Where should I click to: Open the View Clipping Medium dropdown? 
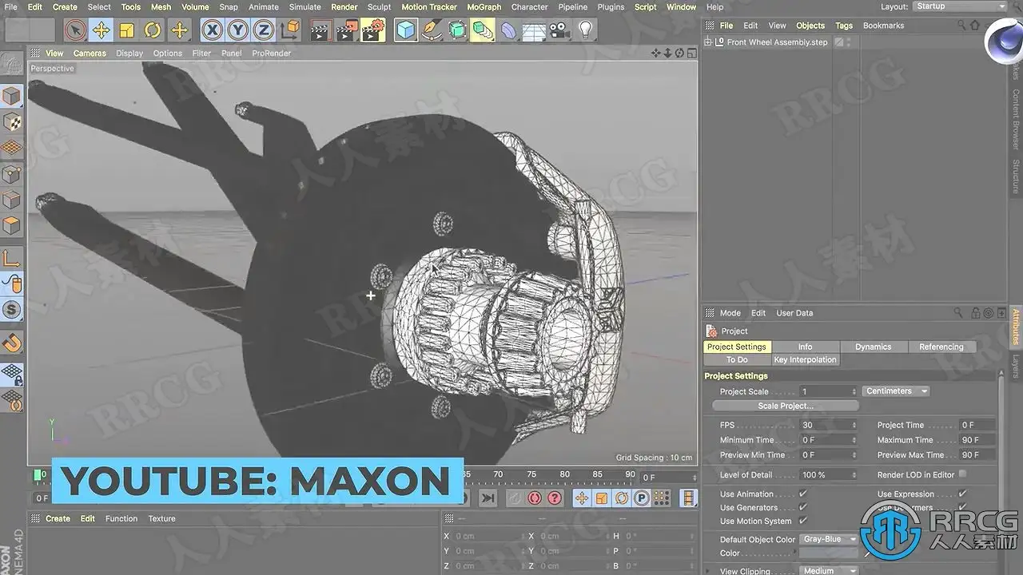[829, 571]
